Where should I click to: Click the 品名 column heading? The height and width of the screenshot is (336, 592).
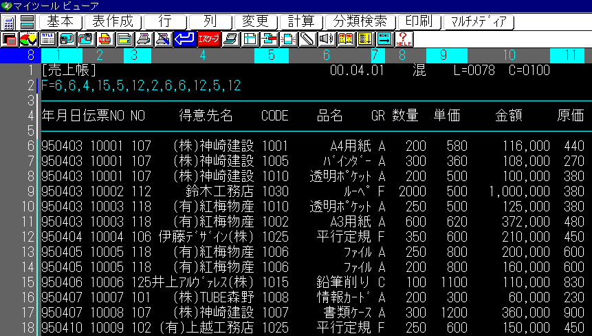(329, 116)
